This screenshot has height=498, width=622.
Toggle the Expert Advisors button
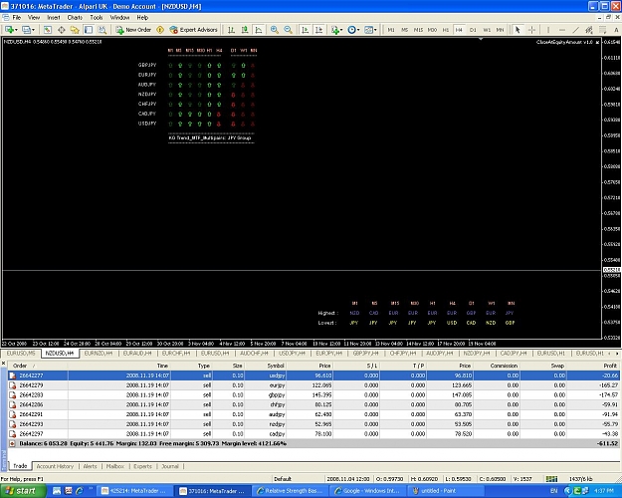click(193, 30)
